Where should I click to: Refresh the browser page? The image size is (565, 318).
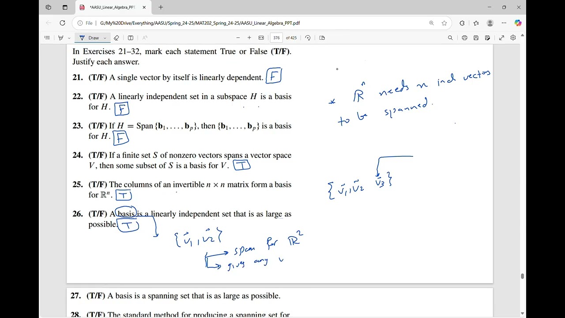pyautogui.click(x=62, y=23)
